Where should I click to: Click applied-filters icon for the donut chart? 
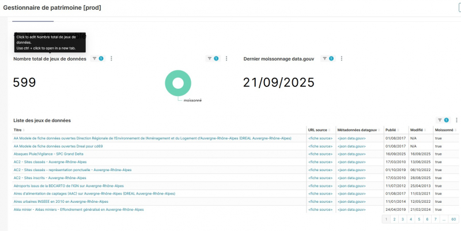[212, 59]
